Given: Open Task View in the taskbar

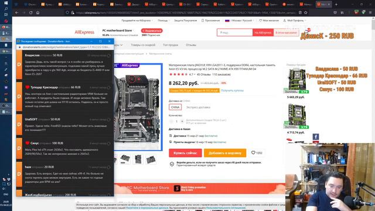Looking at the screenshot, I should (6, 15).
